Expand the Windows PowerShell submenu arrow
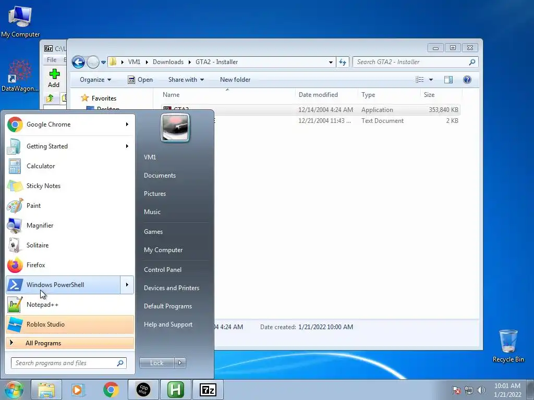This screenshot has width=534, height=400. coord(127,285)
